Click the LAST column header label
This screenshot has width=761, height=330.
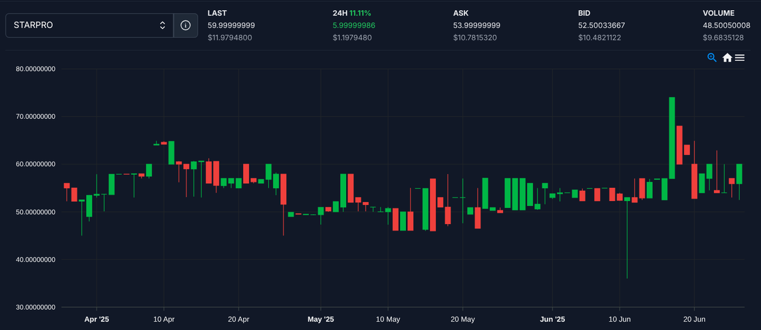click(x=217, y=13)
